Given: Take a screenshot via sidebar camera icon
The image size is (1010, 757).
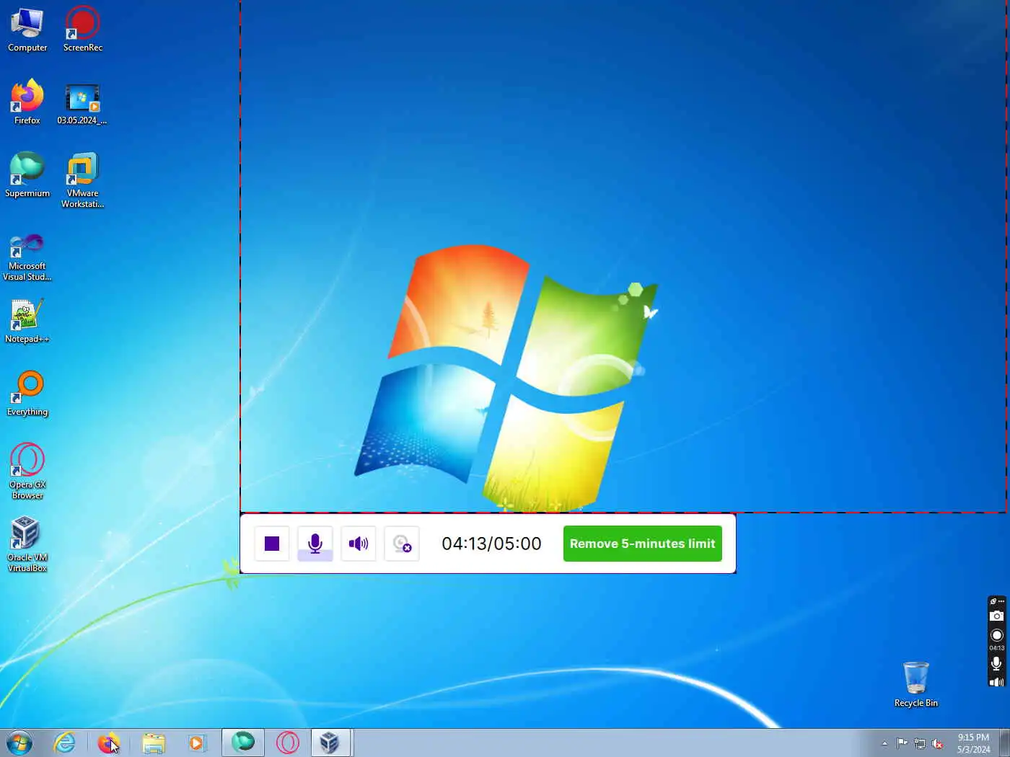Looking at the screenshot, I should [996, 616].
